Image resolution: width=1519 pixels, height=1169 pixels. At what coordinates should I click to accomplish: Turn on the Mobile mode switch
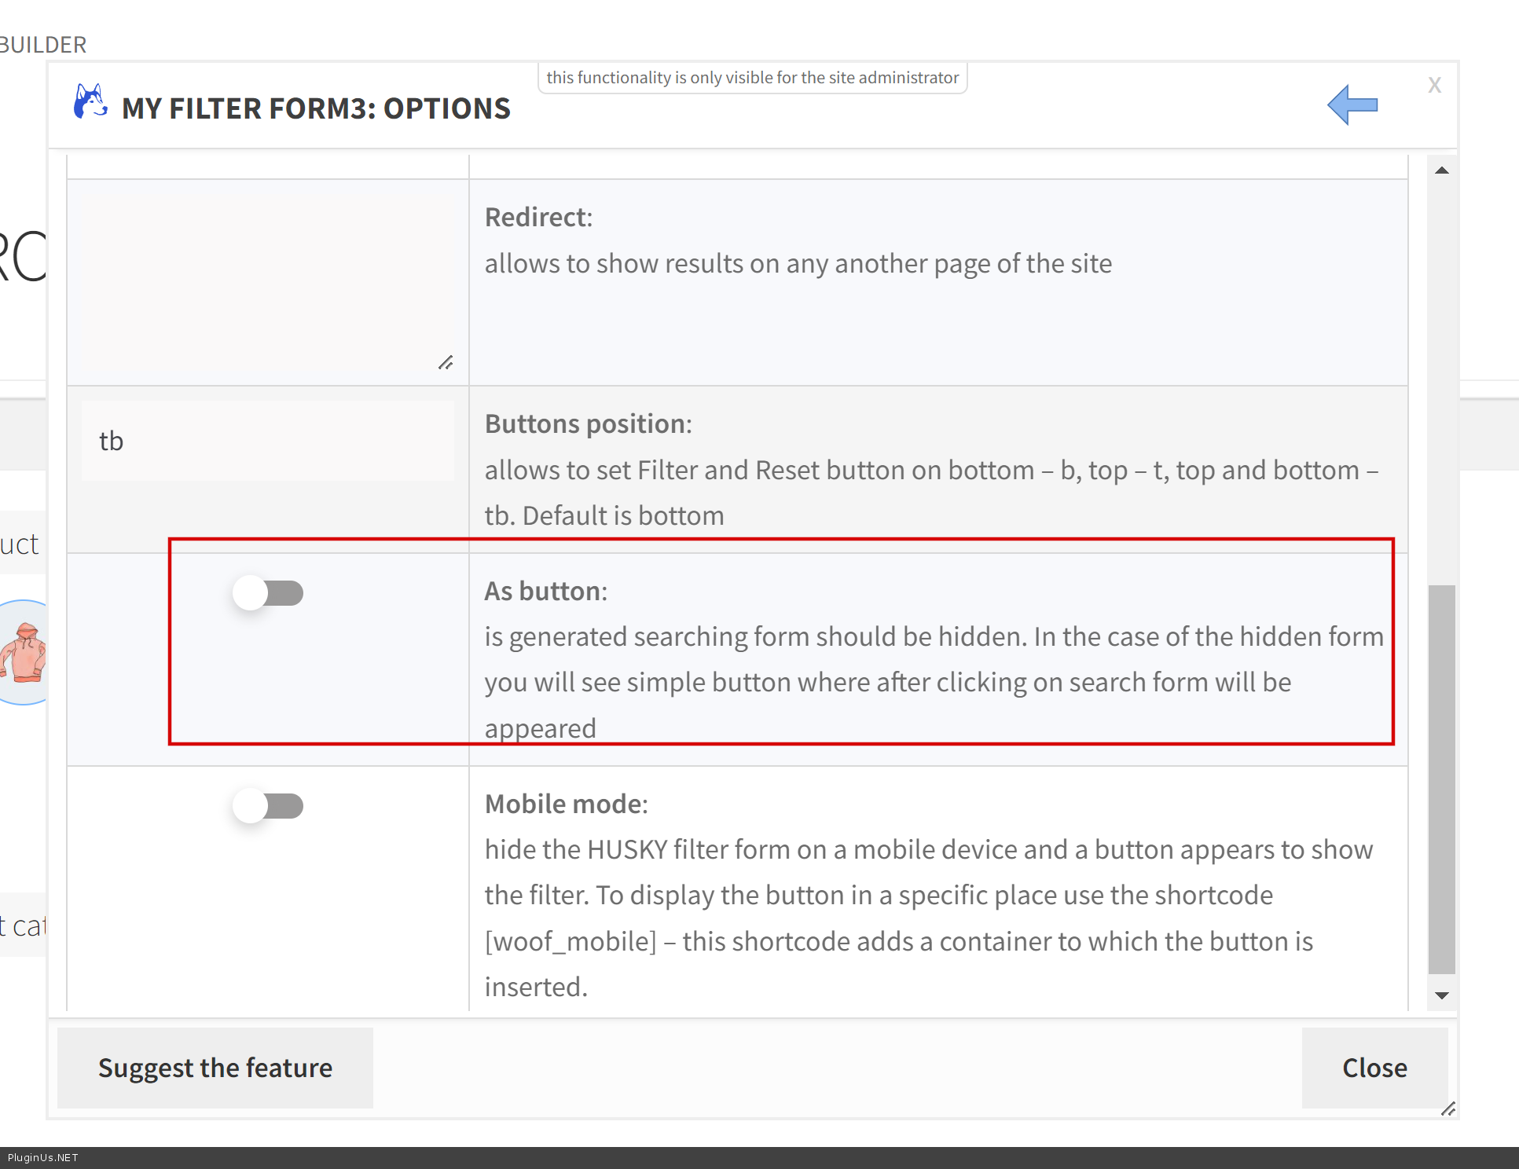click(268, 806)
